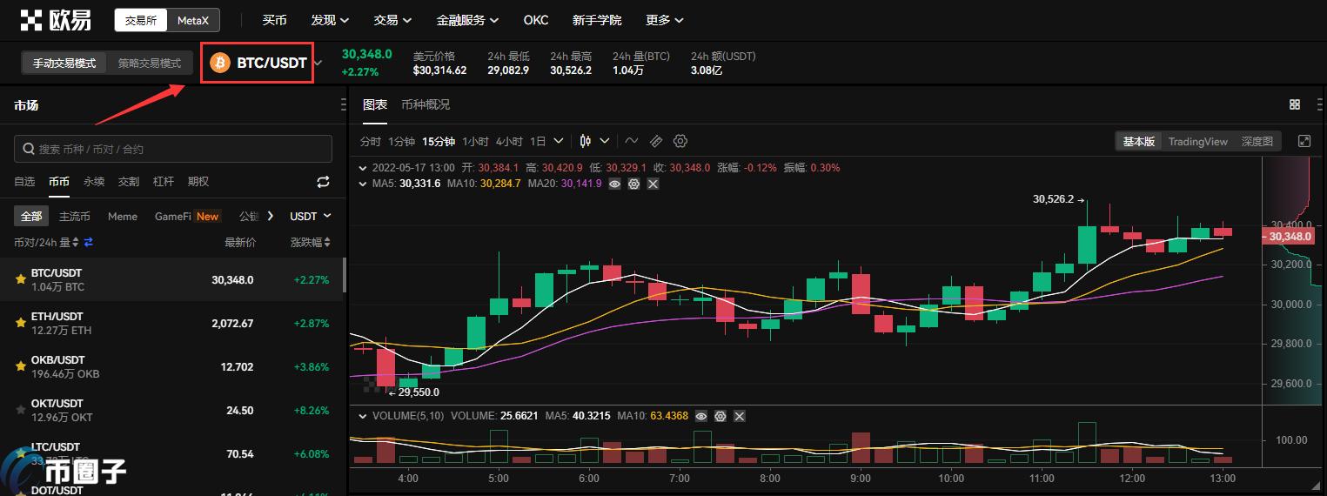Open the 永续 market tab
This screenshot has width=1327, height=496.
click(94, 182)
